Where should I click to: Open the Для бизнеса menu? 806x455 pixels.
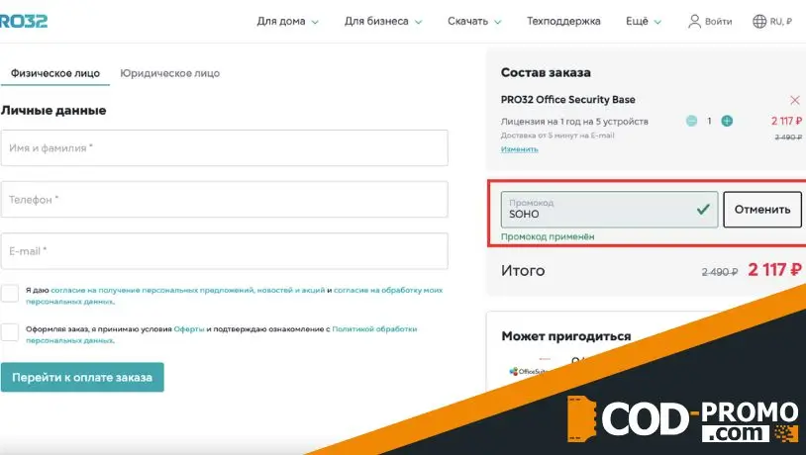click(x=383, y=21)
